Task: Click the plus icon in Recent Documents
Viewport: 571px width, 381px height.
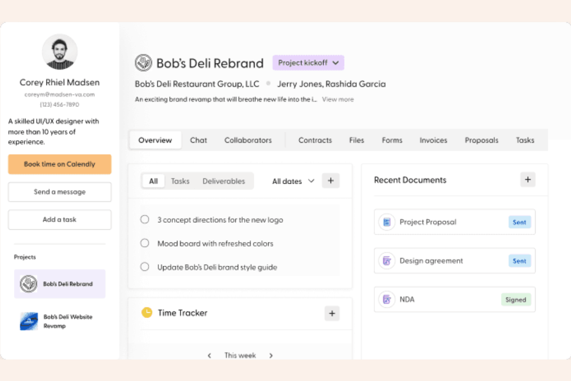Action: tap(527, 179)
